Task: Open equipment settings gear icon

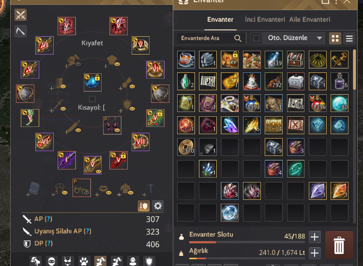Action: tap(158, 206)
